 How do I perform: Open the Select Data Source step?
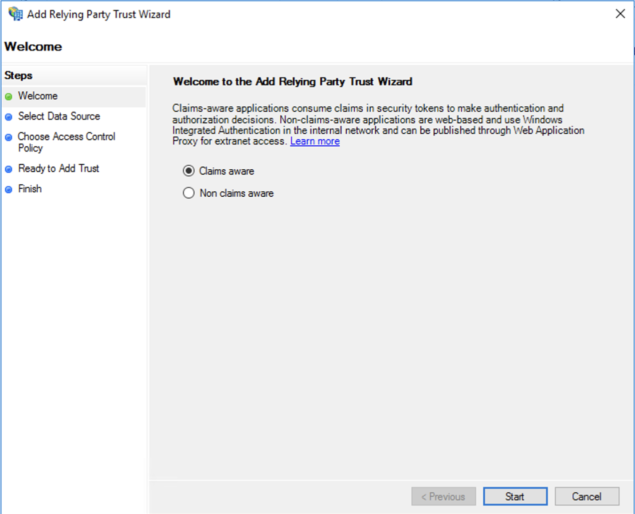click(59, 117)
